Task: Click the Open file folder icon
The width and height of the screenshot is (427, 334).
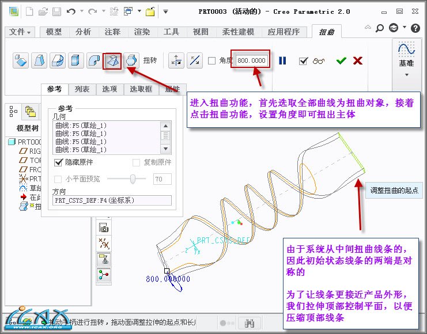Action: (x=43, y=12)
